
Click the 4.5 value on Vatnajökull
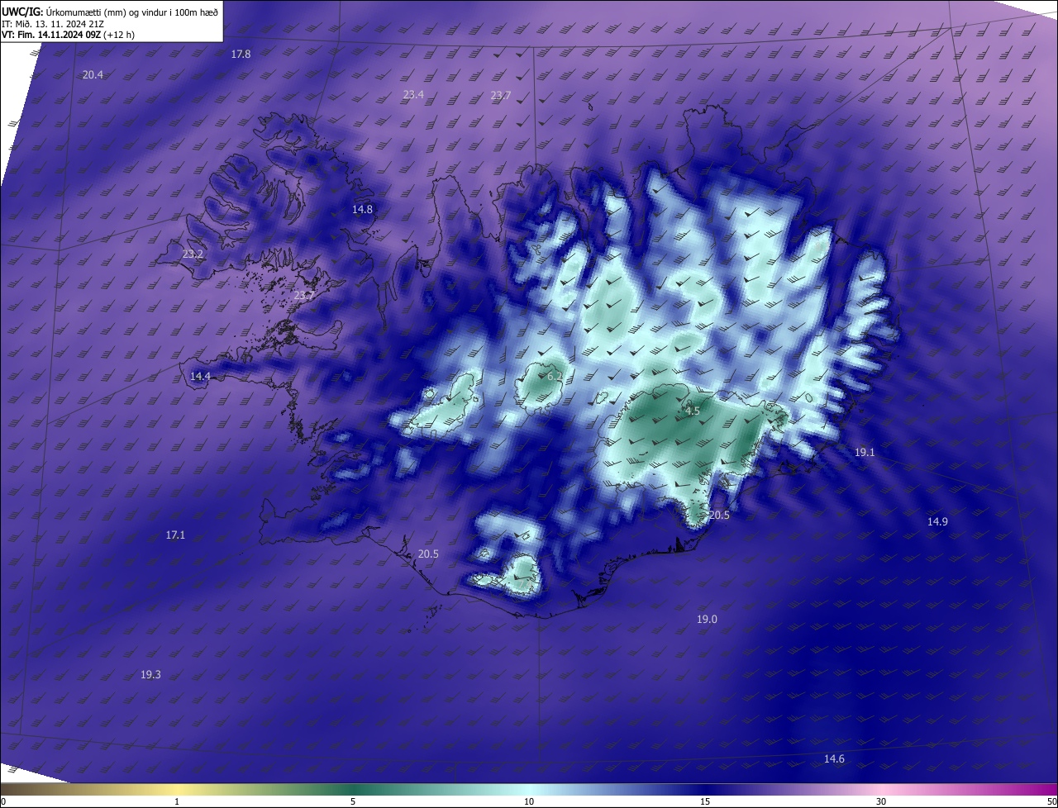coord(693,411)
